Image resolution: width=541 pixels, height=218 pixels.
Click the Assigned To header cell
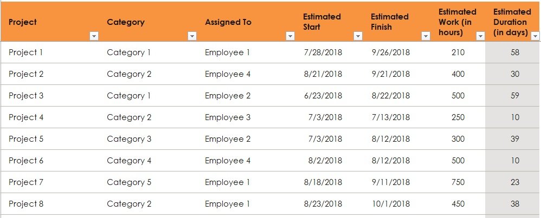(246, 22)
